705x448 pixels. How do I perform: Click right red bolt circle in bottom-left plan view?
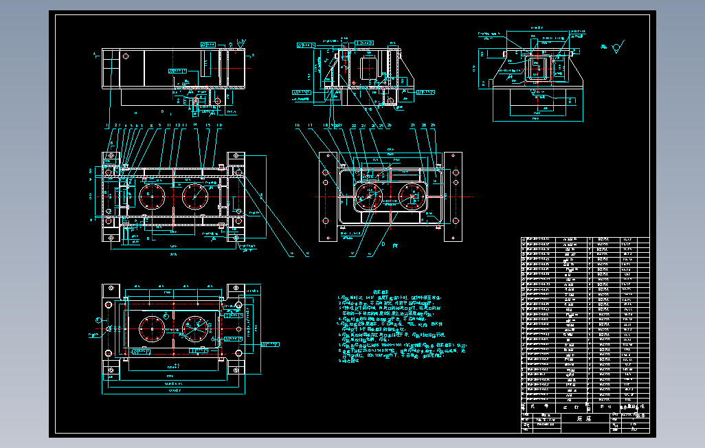[x=195, y=329]
